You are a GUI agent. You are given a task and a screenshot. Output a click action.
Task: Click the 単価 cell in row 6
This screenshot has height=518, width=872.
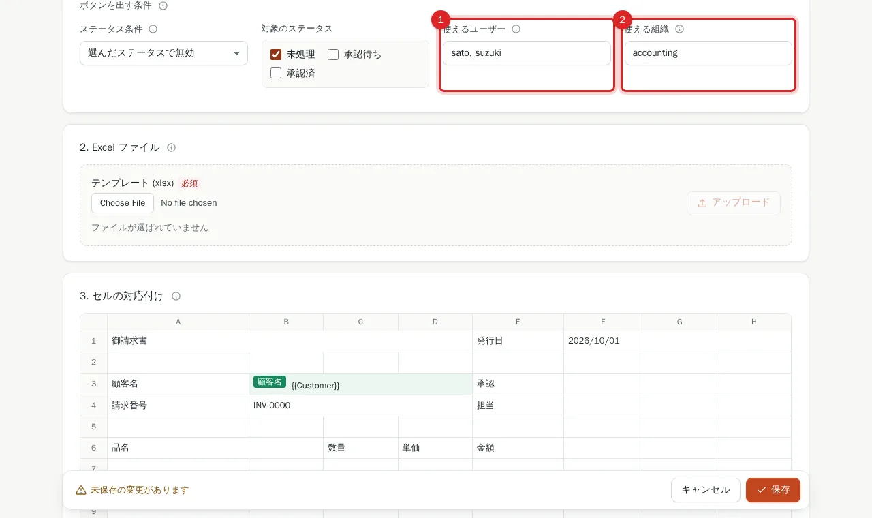(x=435, y=448)
